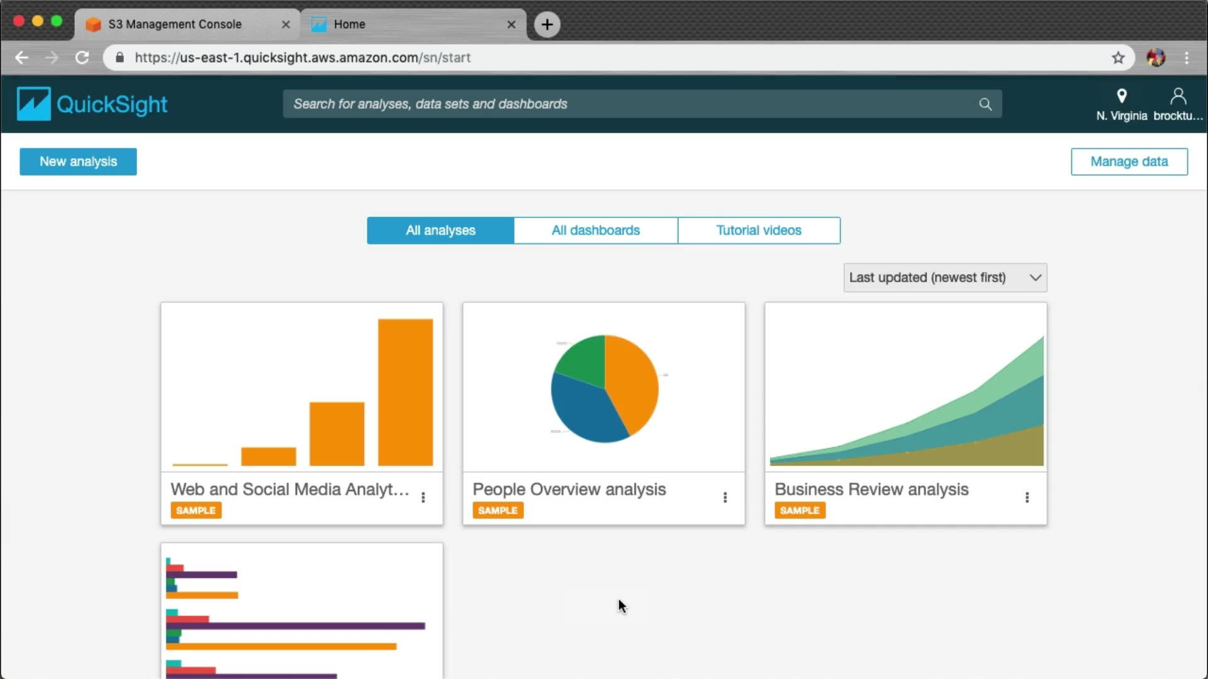Open a new browser tab
The height and width of the screenshot is (679, 1208).
[x=547, y=25]
